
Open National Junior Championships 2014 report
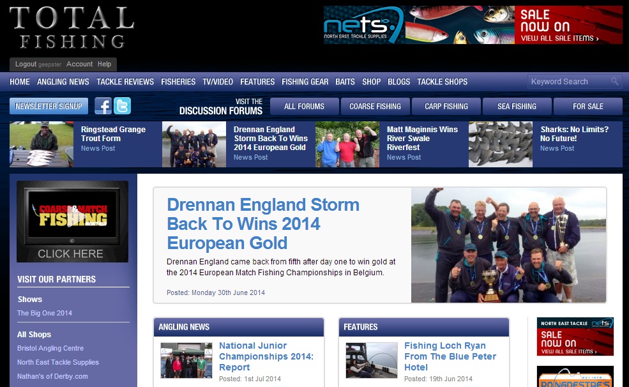pyautogui.click(x=266, y=356)
